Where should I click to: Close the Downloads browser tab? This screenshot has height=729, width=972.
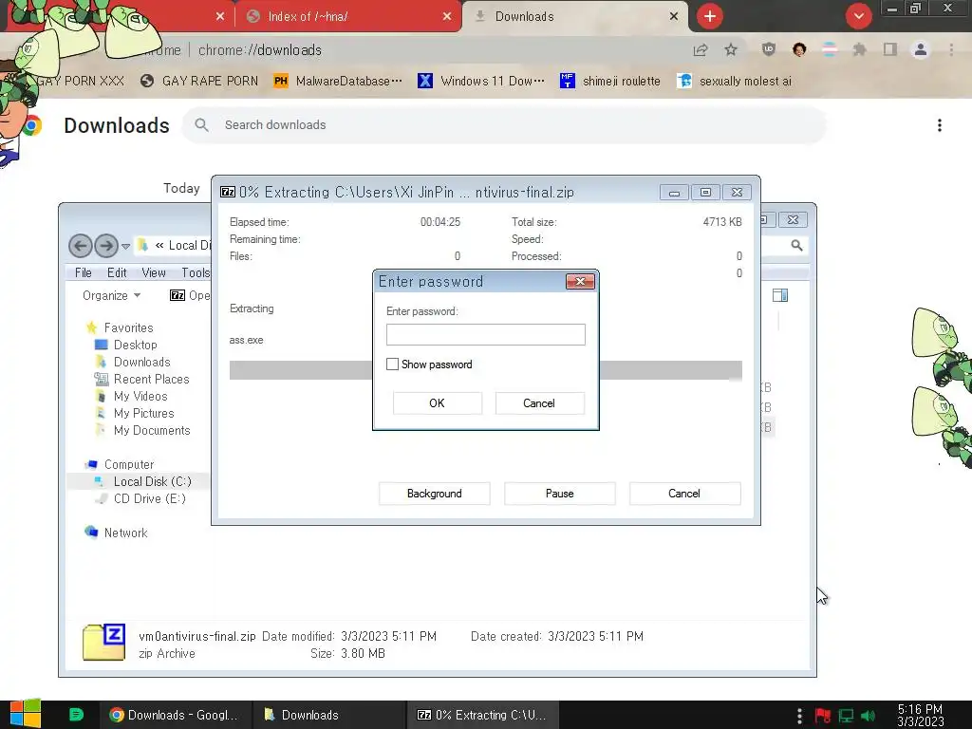[674, 17]
